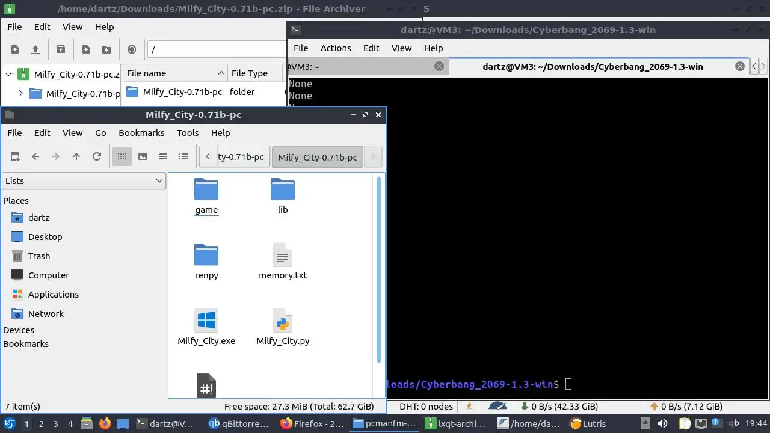Viewport: 770px width, 433px height.
Task: Click the archiver location path field
Action: 217,49
